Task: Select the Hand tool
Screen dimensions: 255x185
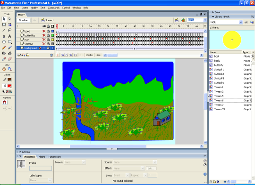Action: (4, 69)
